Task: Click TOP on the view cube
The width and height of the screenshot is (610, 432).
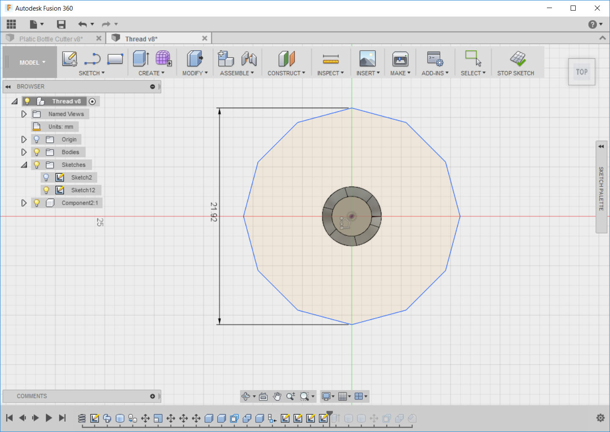Action: (582, 72)
